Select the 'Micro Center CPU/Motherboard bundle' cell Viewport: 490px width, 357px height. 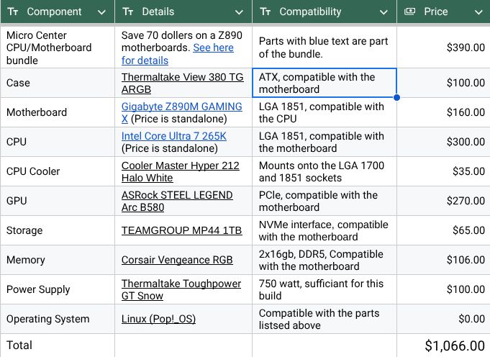click(58, 48)
